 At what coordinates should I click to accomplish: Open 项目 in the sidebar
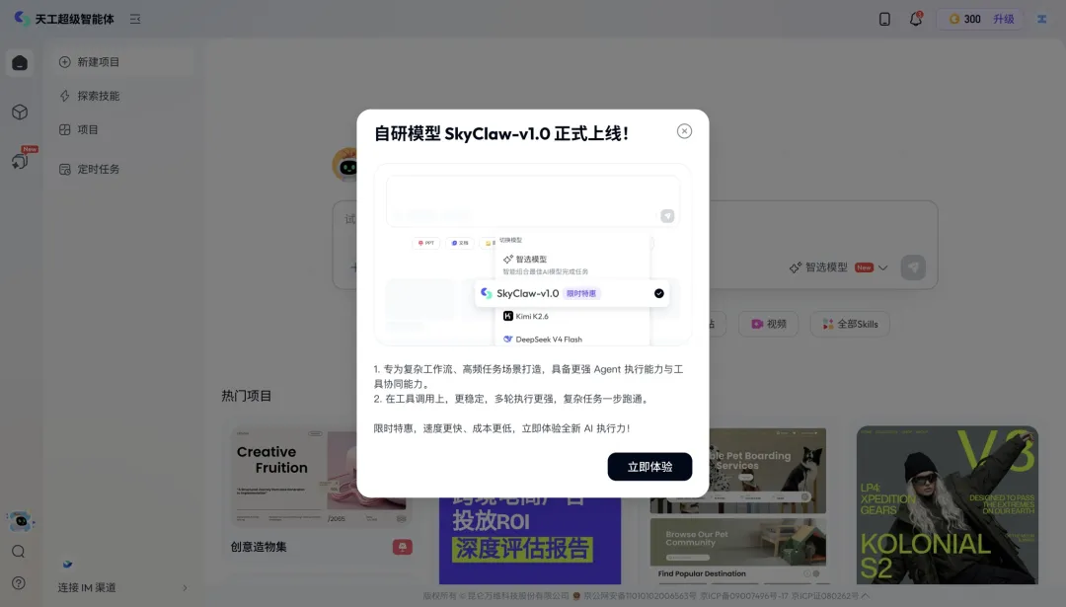(x=123, y=130)
